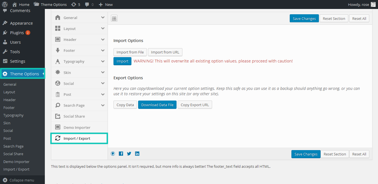
Task: Expand the Footer section chevron
Action: point(103,50)
